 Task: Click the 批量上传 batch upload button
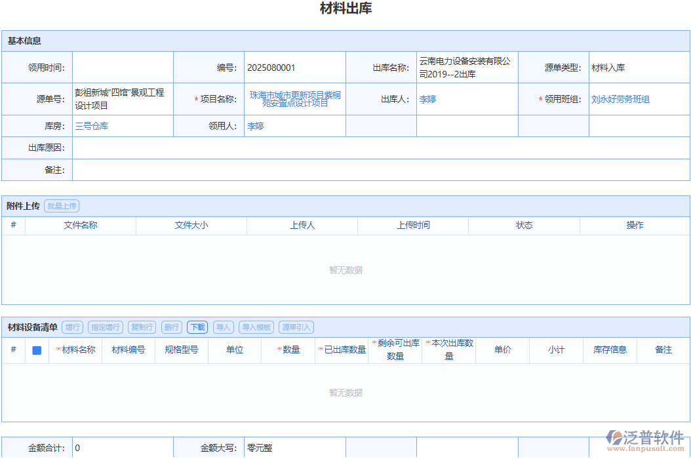[62, 205]
